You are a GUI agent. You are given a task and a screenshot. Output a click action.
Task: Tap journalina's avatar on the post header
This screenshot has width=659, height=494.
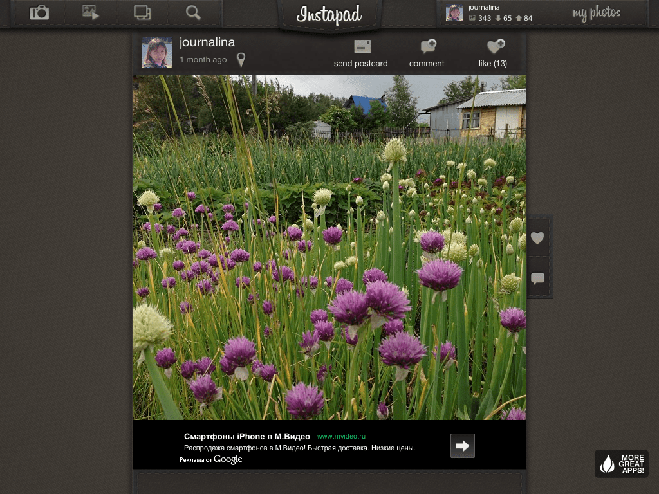[x=157, y=52]
